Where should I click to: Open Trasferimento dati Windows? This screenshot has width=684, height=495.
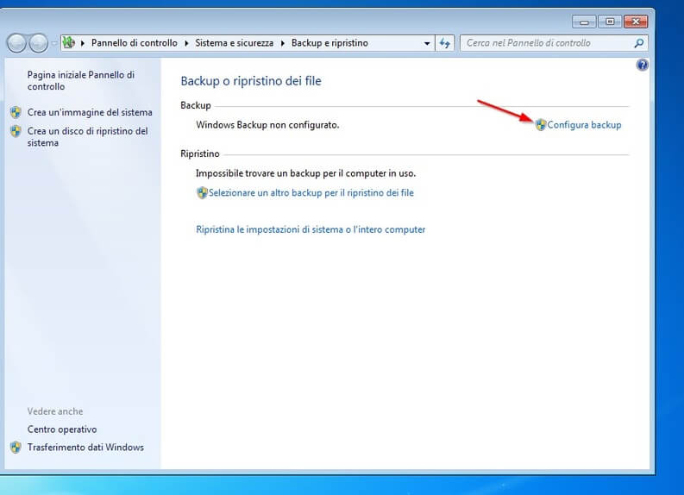[85, 448]
